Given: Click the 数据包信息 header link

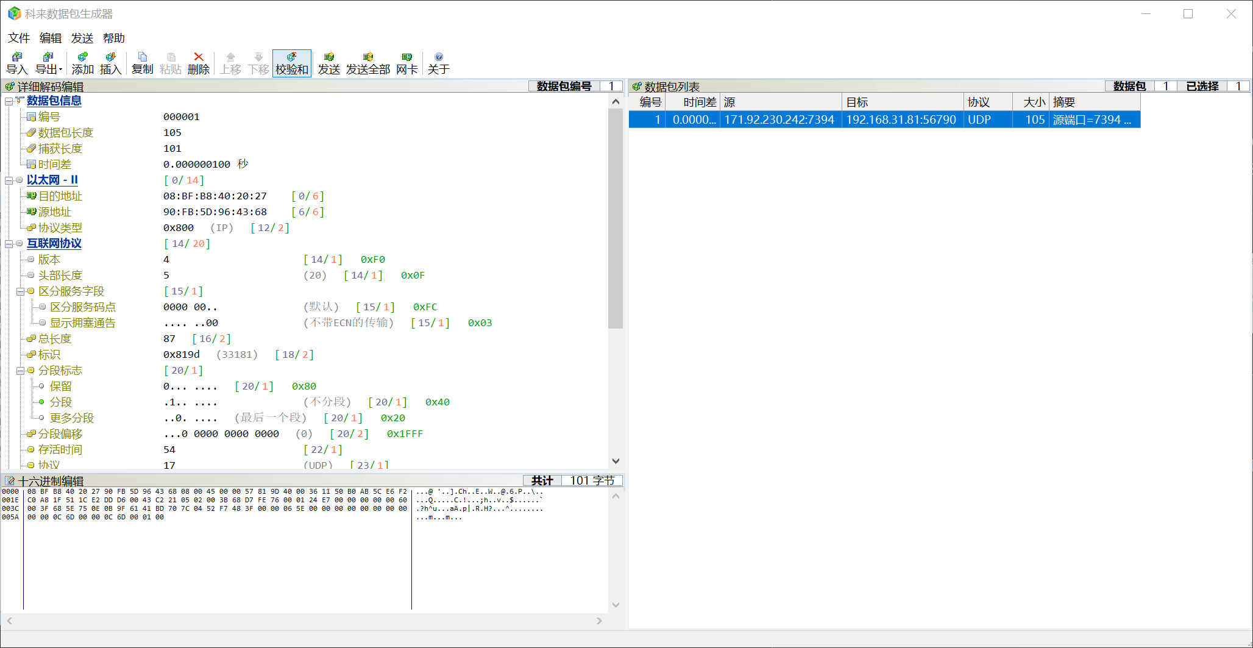Looking at the screenshot, I should (x=54, y=101).
